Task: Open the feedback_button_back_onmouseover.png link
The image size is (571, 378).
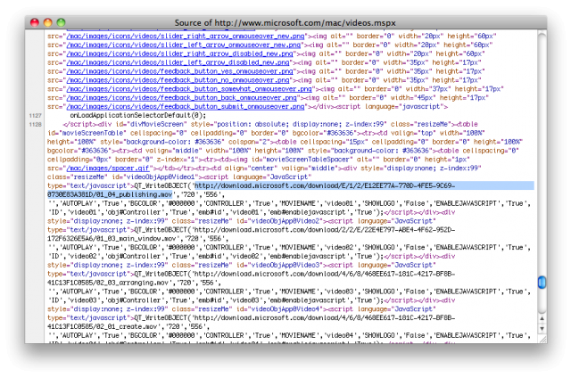Action: point(181,98)
